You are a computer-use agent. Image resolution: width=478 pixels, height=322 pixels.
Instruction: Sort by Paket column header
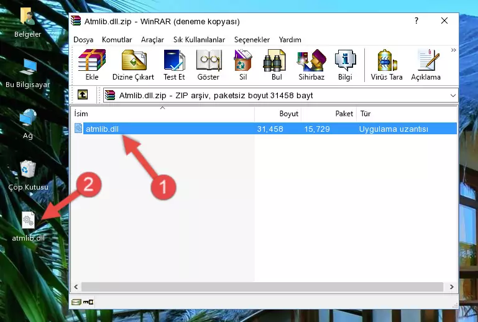point(329,114)
